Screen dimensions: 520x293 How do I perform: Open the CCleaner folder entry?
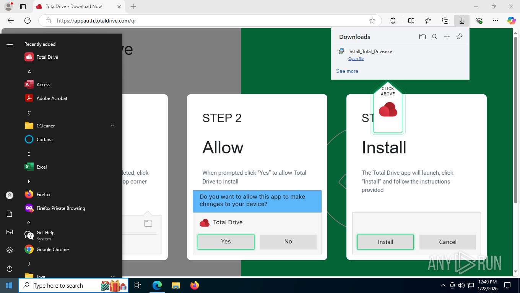coord(69,126)
